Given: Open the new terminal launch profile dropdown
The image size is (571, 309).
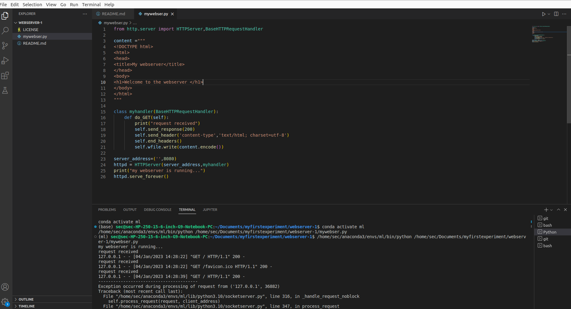Looking at the screenshot, I should (551, 210).
